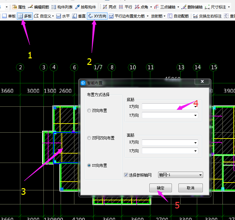
Task: Select the 水平 horizontal rebar tool
Action: pyautogui.click(x=63, y=16)
